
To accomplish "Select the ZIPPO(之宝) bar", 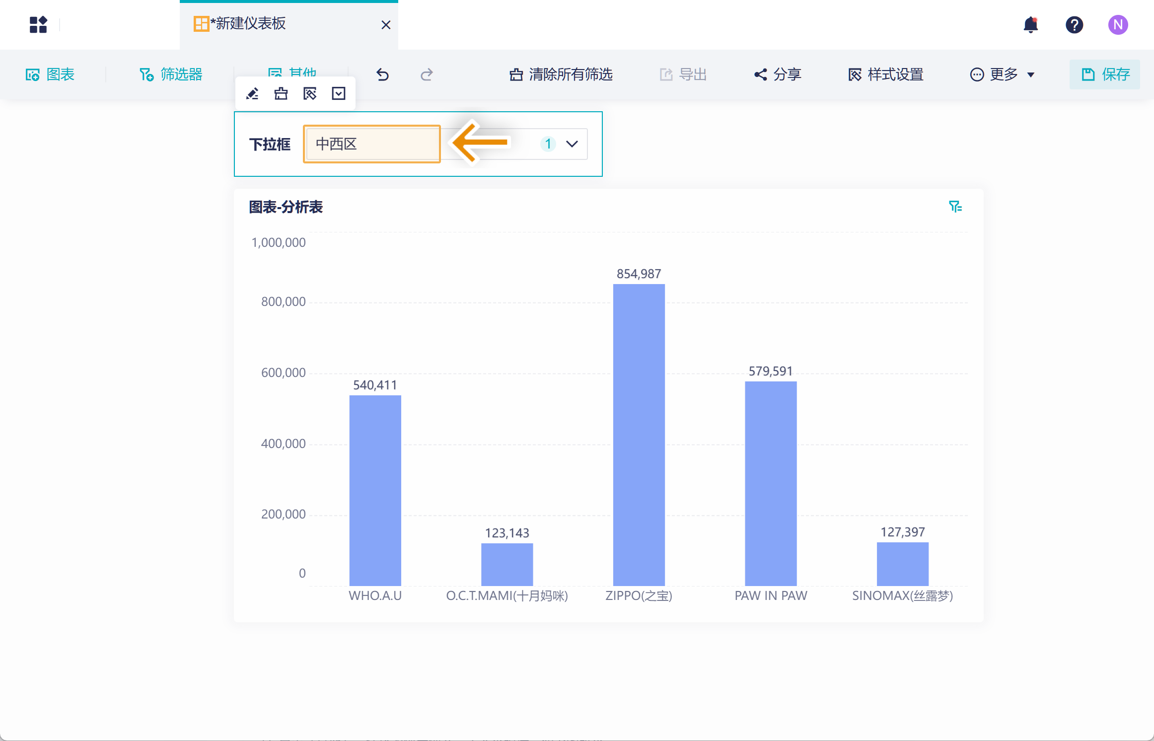I will pyautogui.click(x=639, y=435).
